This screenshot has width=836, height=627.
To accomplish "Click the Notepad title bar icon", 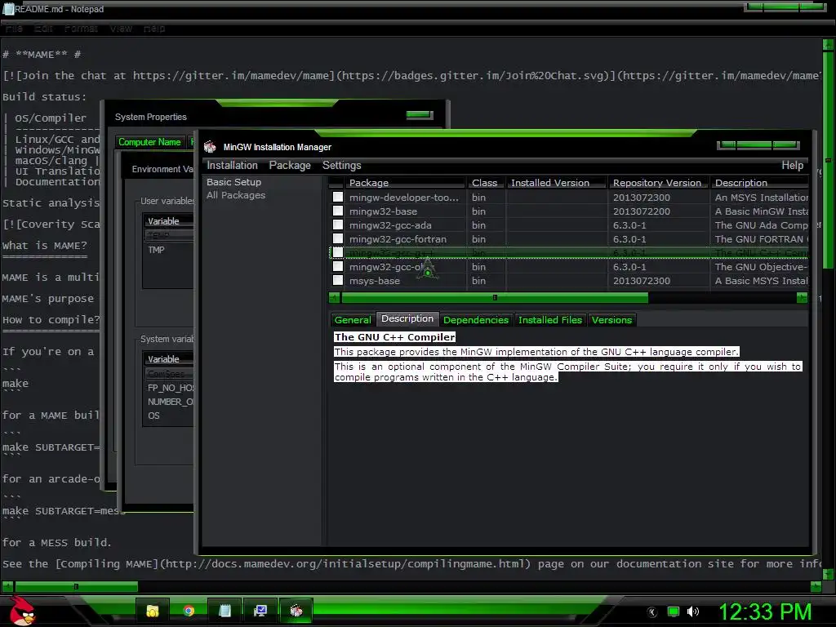I will [8, 8].
